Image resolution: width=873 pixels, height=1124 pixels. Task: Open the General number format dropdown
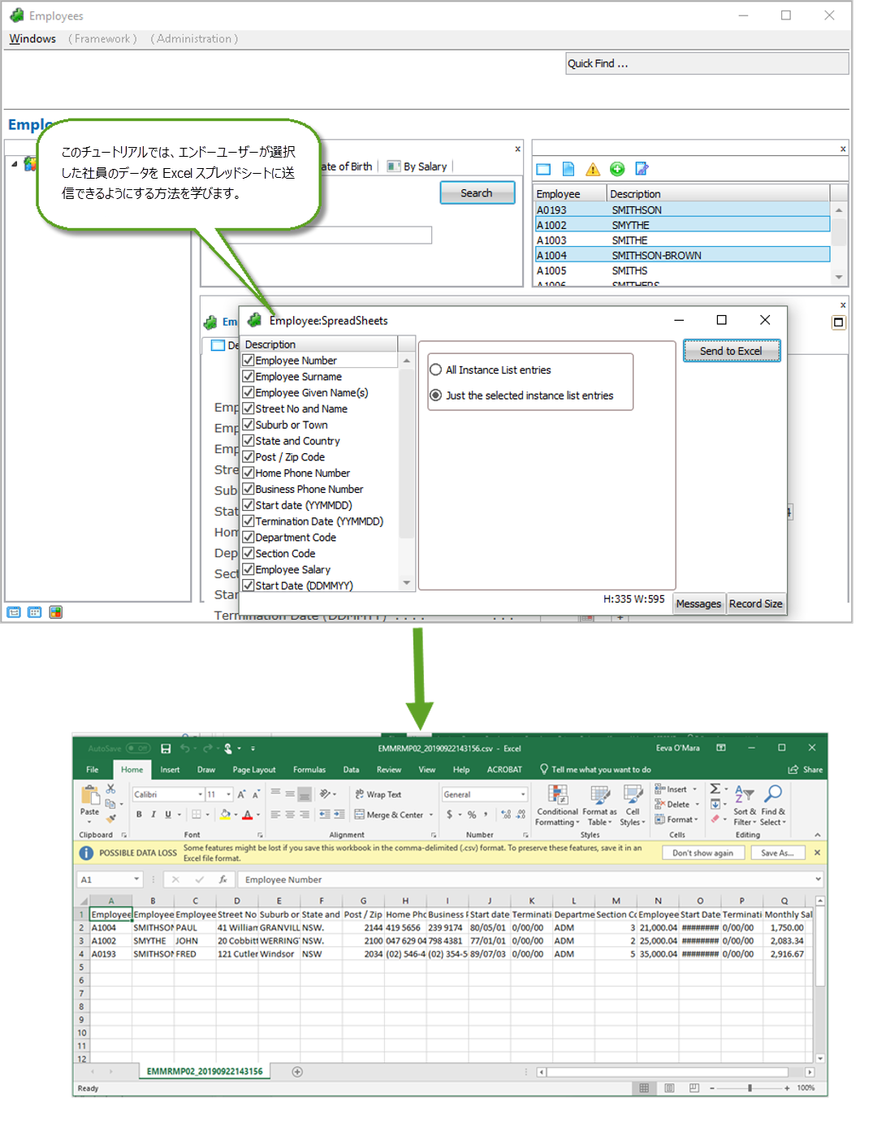(522, 794)
